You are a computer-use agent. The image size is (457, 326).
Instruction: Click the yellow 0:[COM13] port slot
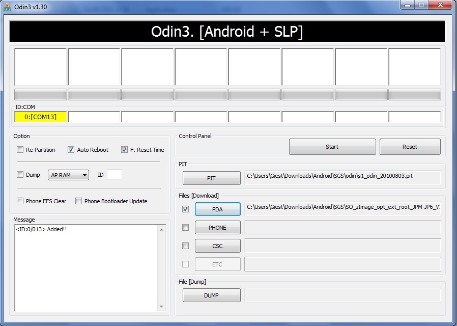coord(41,117)
